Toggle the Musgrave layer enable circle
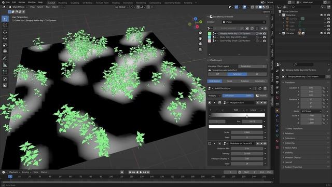Viewport: 332px width, 187px height. pos(210,103)
